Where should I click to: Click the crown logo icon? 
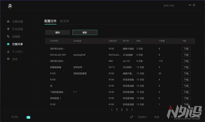pos(10,6)
